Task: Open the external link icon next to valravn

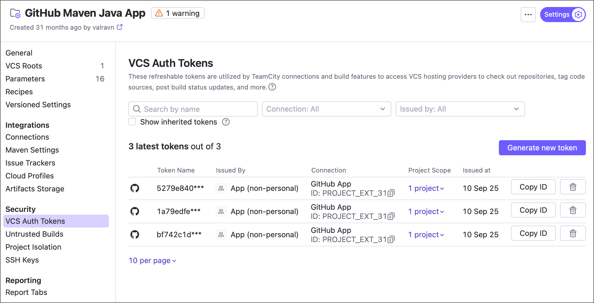Action: point(120,27)
